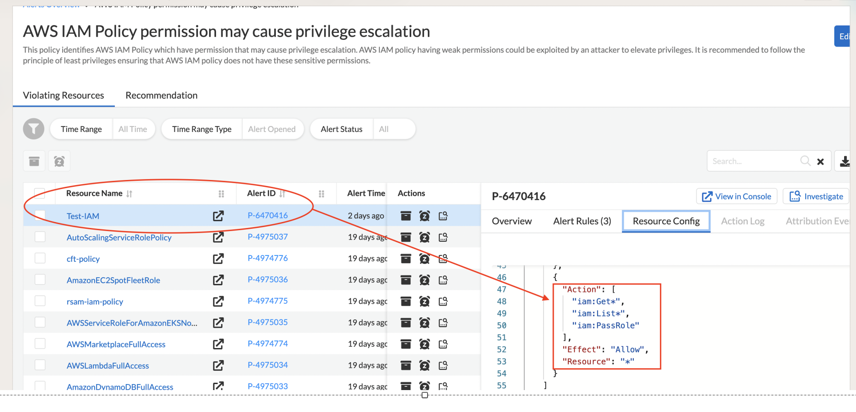Click the Actions column header
Image resolution: width=856 pixels, height=412 pixels.
point(411,193)
